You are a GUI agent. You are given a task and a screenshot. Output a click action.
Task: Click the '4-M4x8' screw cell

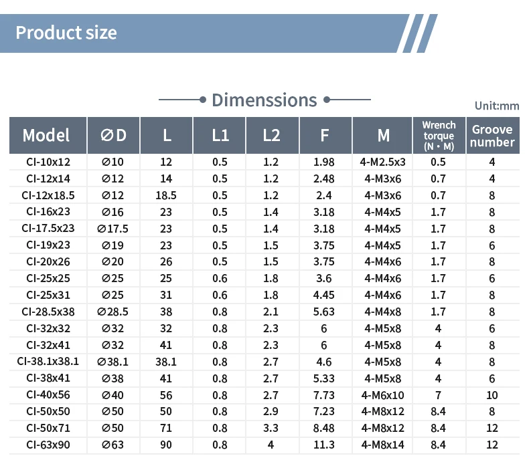pos(382,312)
